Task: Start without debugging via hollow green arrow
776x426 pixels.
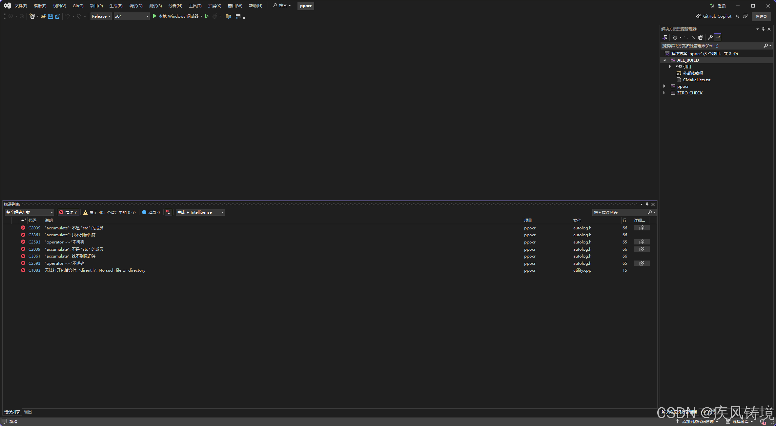Action: (207, 16)
